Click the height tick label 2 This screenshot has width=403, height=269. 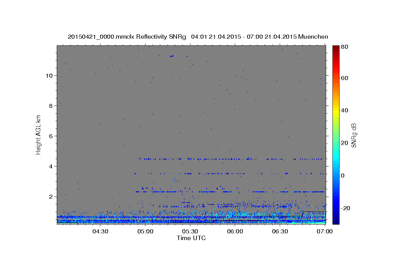pyautogui.click(x=51, y=197)
